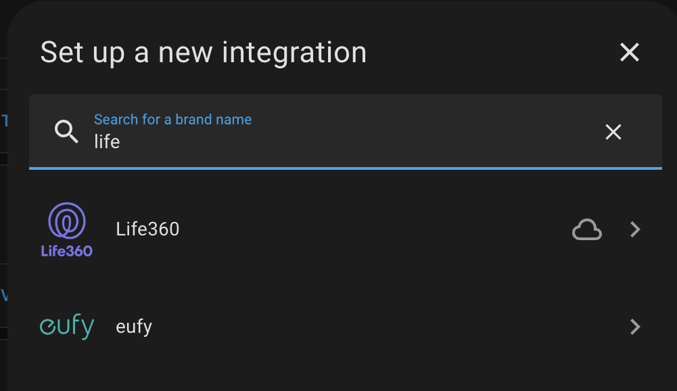
Task: Click empty space between Life360 name and cloud
Action: (x=372, y=230)
